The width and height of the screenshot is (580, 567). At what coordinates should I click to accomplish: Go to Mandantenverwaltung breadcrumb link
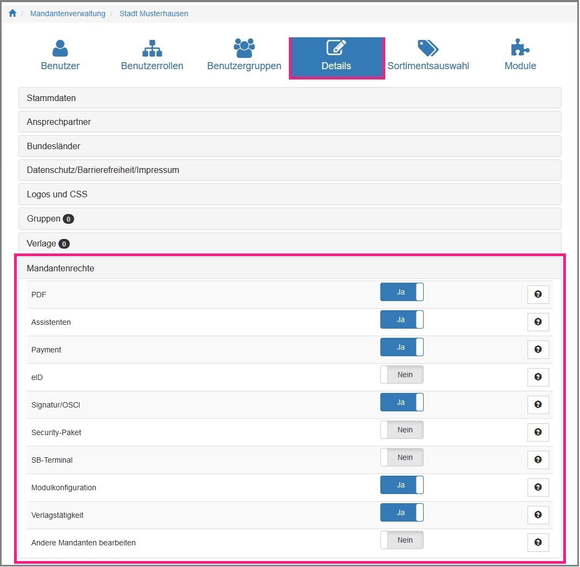click(68, 14)
